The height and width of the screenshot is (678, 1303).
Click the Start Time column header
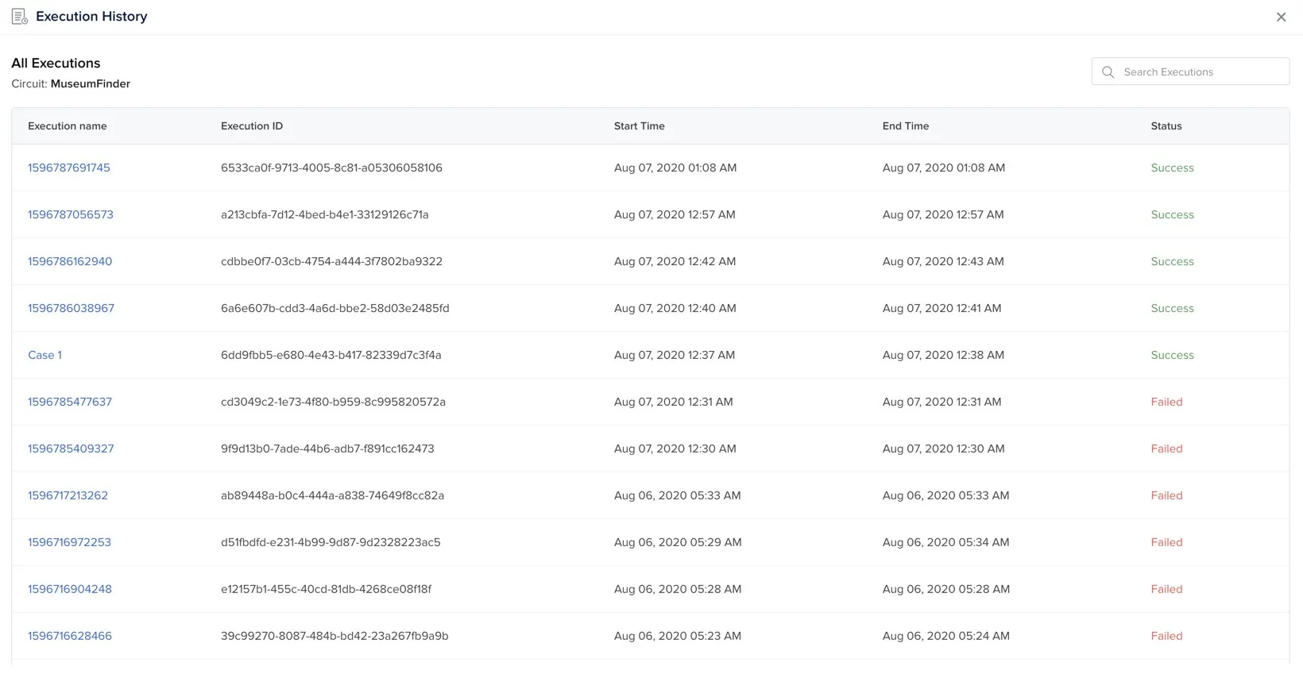(639, 126)
